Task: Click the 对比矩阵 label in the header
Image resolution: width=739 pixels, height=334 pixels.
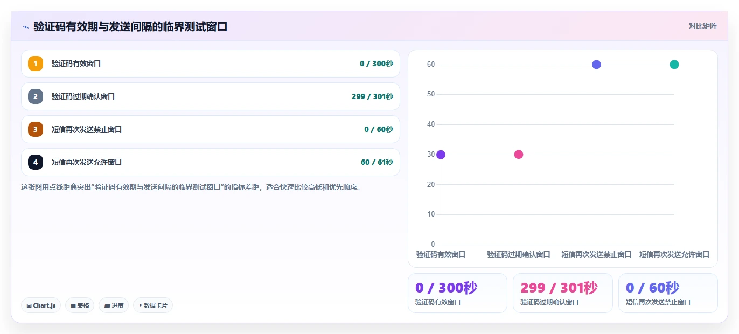Action: (703, 26)
